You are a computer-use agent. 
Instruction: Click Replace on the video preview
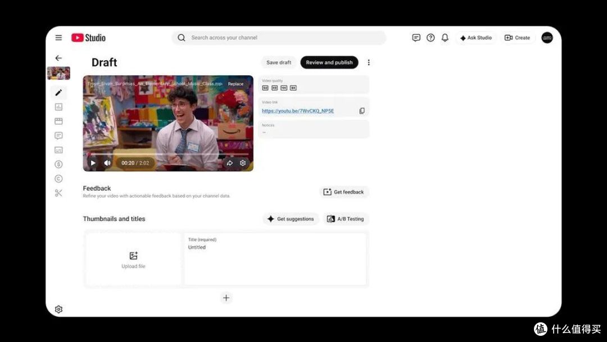[235, 84]
